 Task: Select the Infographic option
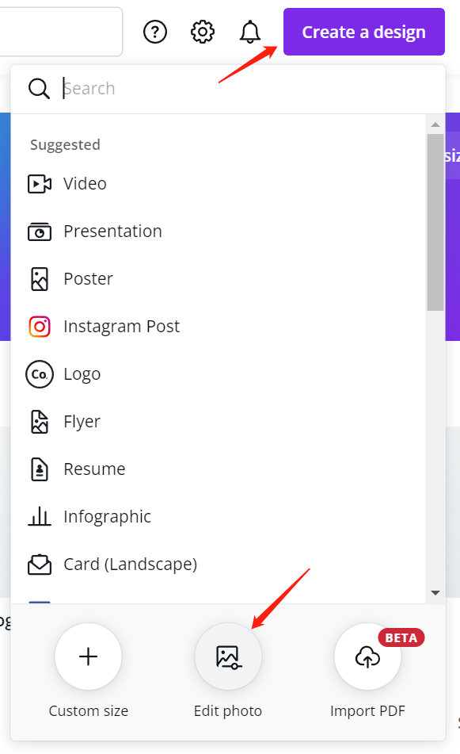tap(108, 517)
